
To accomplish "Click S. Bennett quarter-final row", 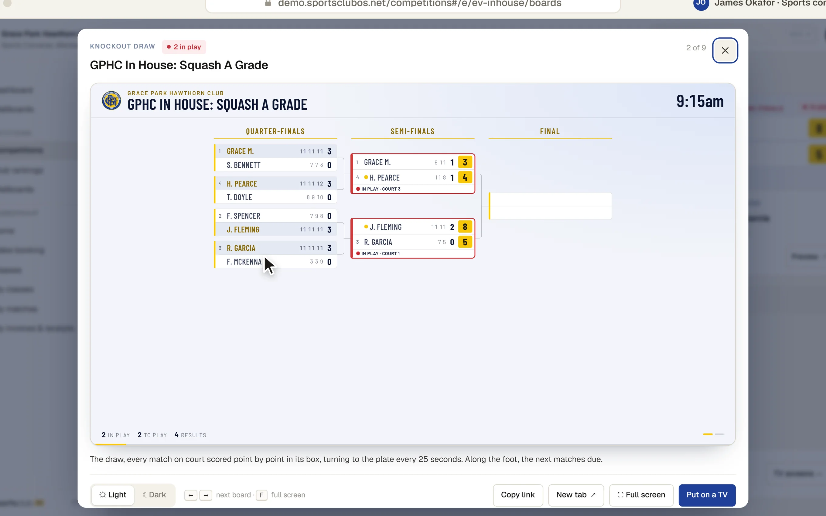I will coord(275,165).
